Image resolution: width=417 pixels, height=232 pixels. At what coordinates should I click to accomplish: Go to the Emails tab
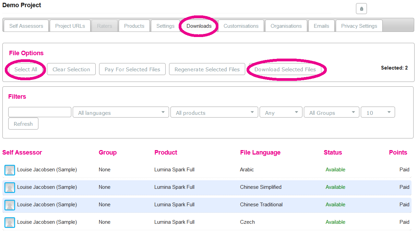[321, 26]
